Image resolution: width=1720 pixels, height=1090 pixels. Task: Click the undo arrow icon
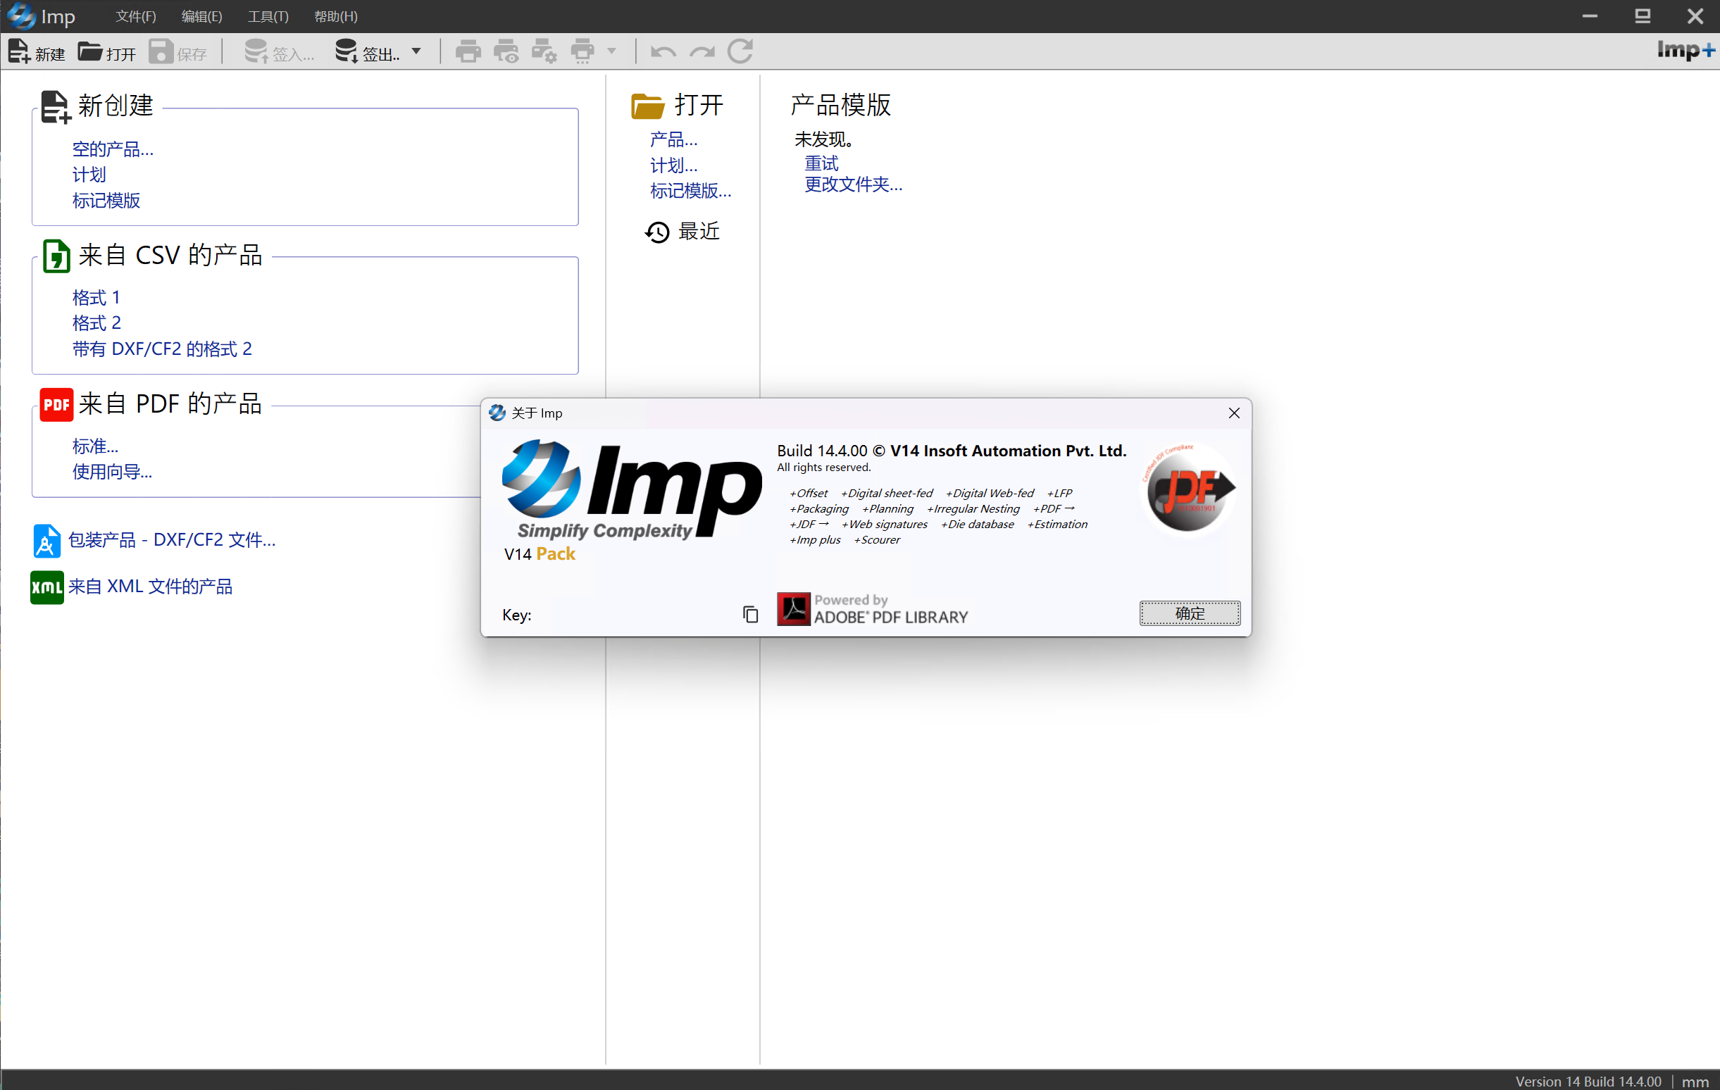(x=663, y=52)
